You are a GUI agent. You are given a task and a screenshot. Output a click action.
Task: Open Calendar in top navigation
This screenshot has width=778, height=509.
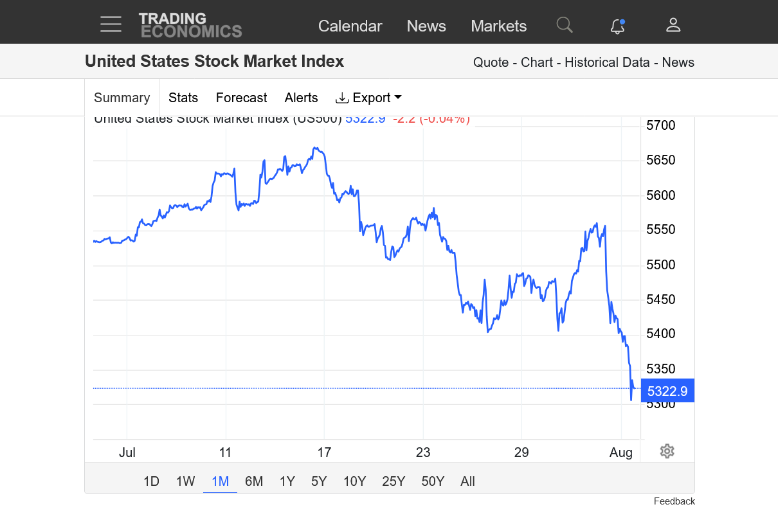pos(350,26)
